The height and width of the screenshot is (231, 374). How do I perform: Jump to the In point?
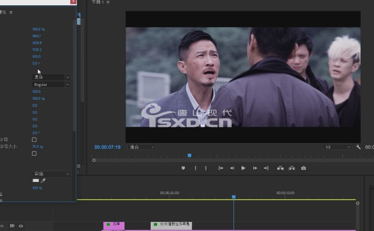221,168
